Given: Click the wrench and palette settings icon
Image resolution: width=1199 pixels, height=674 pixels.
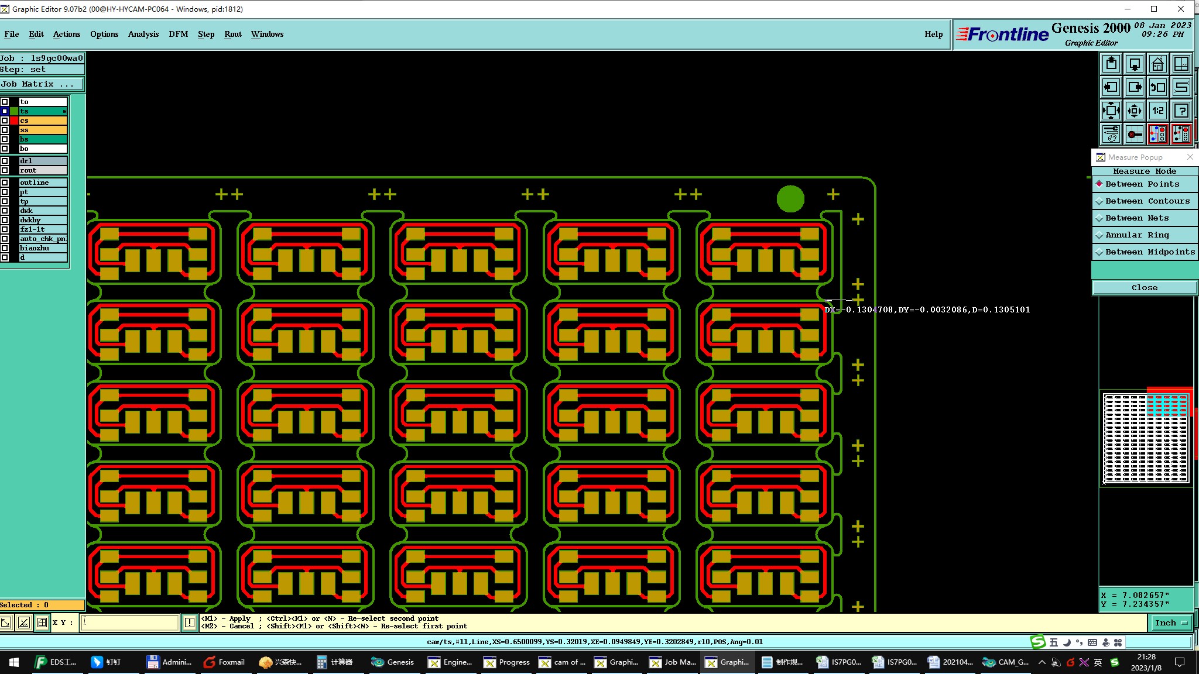Looking at the screenshot, I should pyautogui.click(x=1111, y=134).
